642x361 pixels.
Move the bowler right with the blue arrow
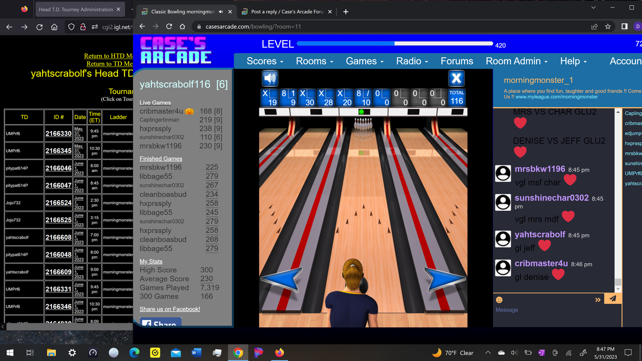[444, 279]
